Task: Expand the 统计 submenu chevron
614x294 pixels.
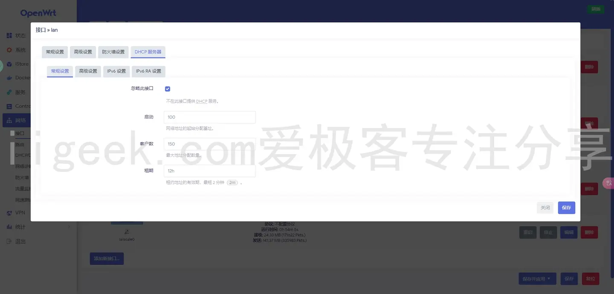Action: [69, 227]
